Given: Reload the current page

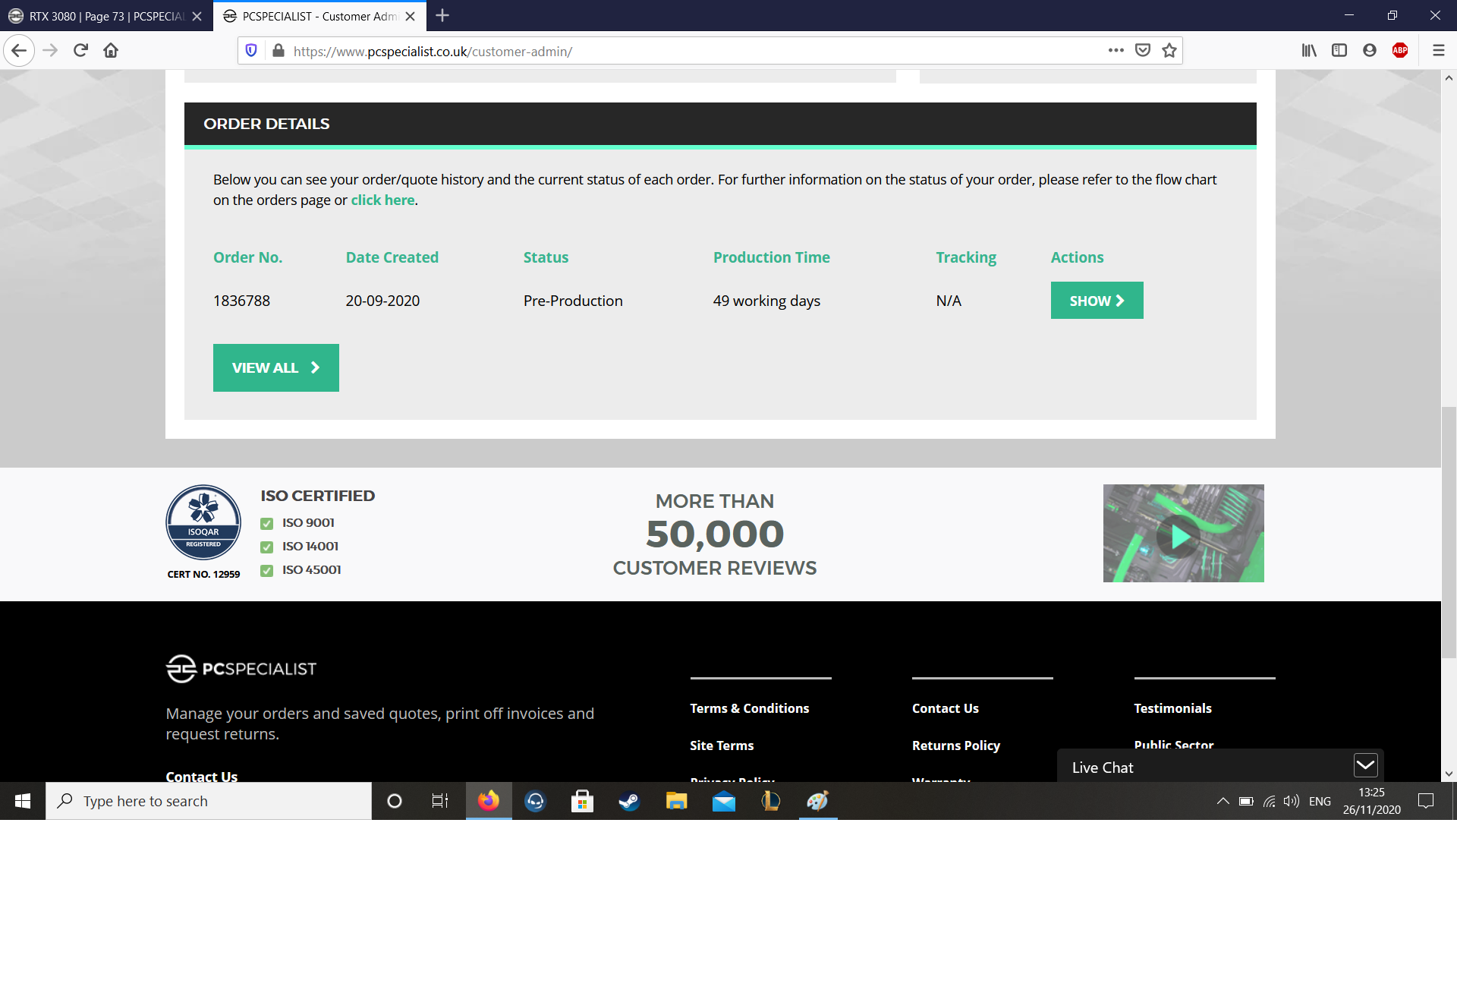Looking at the screenshot, I should [x=80, y=51].
